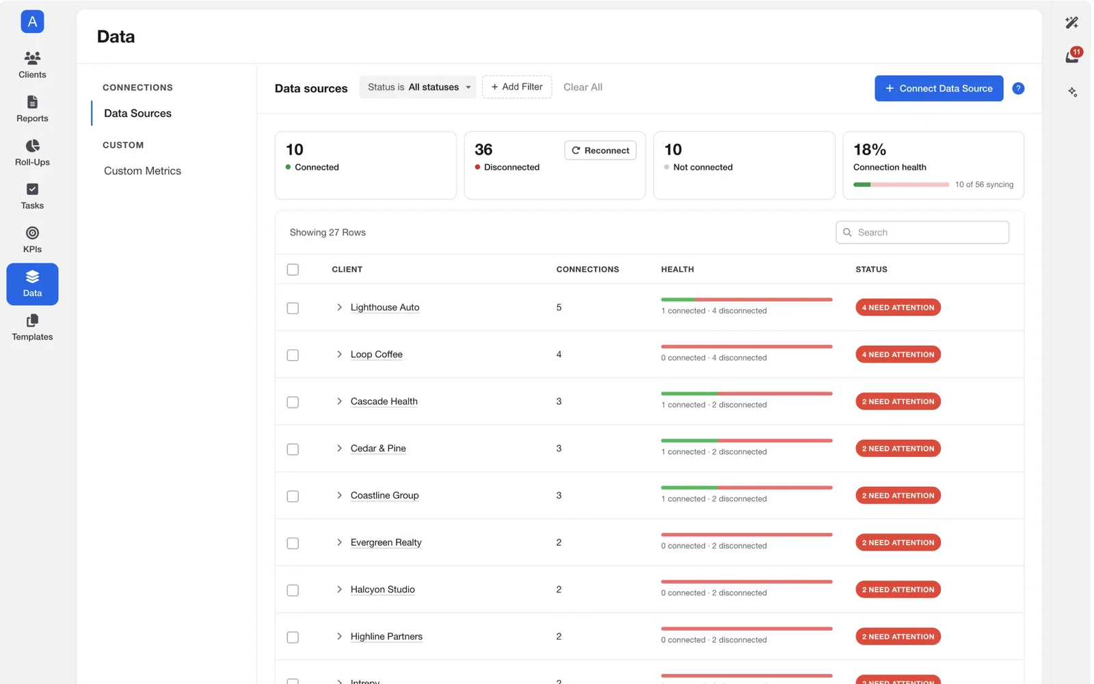Open the magic wand tool icon
Image resolution: width=1094 pixels, height=684 pixels.
(x=1071, y=23)
